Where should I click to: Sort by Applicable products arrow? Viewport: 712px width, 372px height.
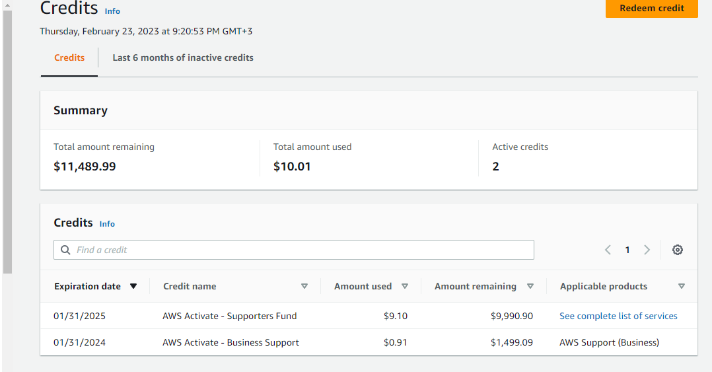pyautogui.click(x=681, y=287)
